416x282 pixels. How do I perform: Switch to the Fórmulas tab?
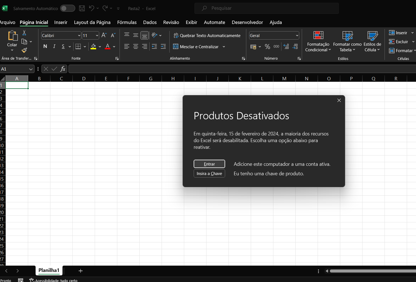coord(127,22)
